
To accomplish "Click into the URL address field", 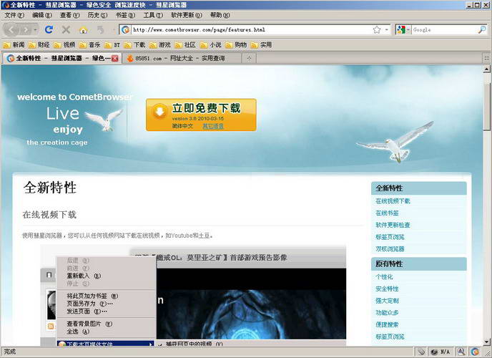I will 251,30.
